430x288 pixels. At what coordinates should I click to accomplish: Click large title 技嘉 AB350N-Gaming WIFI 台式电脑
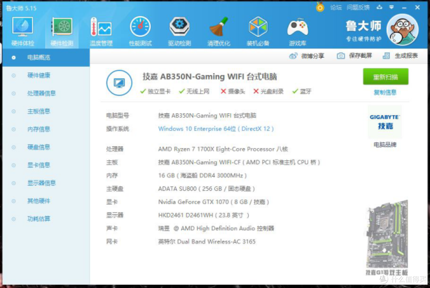[x=210, y=76]
